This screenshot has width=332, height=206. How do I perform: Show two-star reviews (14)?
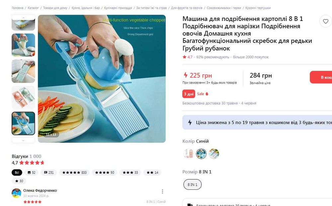(x=152, y=172)
